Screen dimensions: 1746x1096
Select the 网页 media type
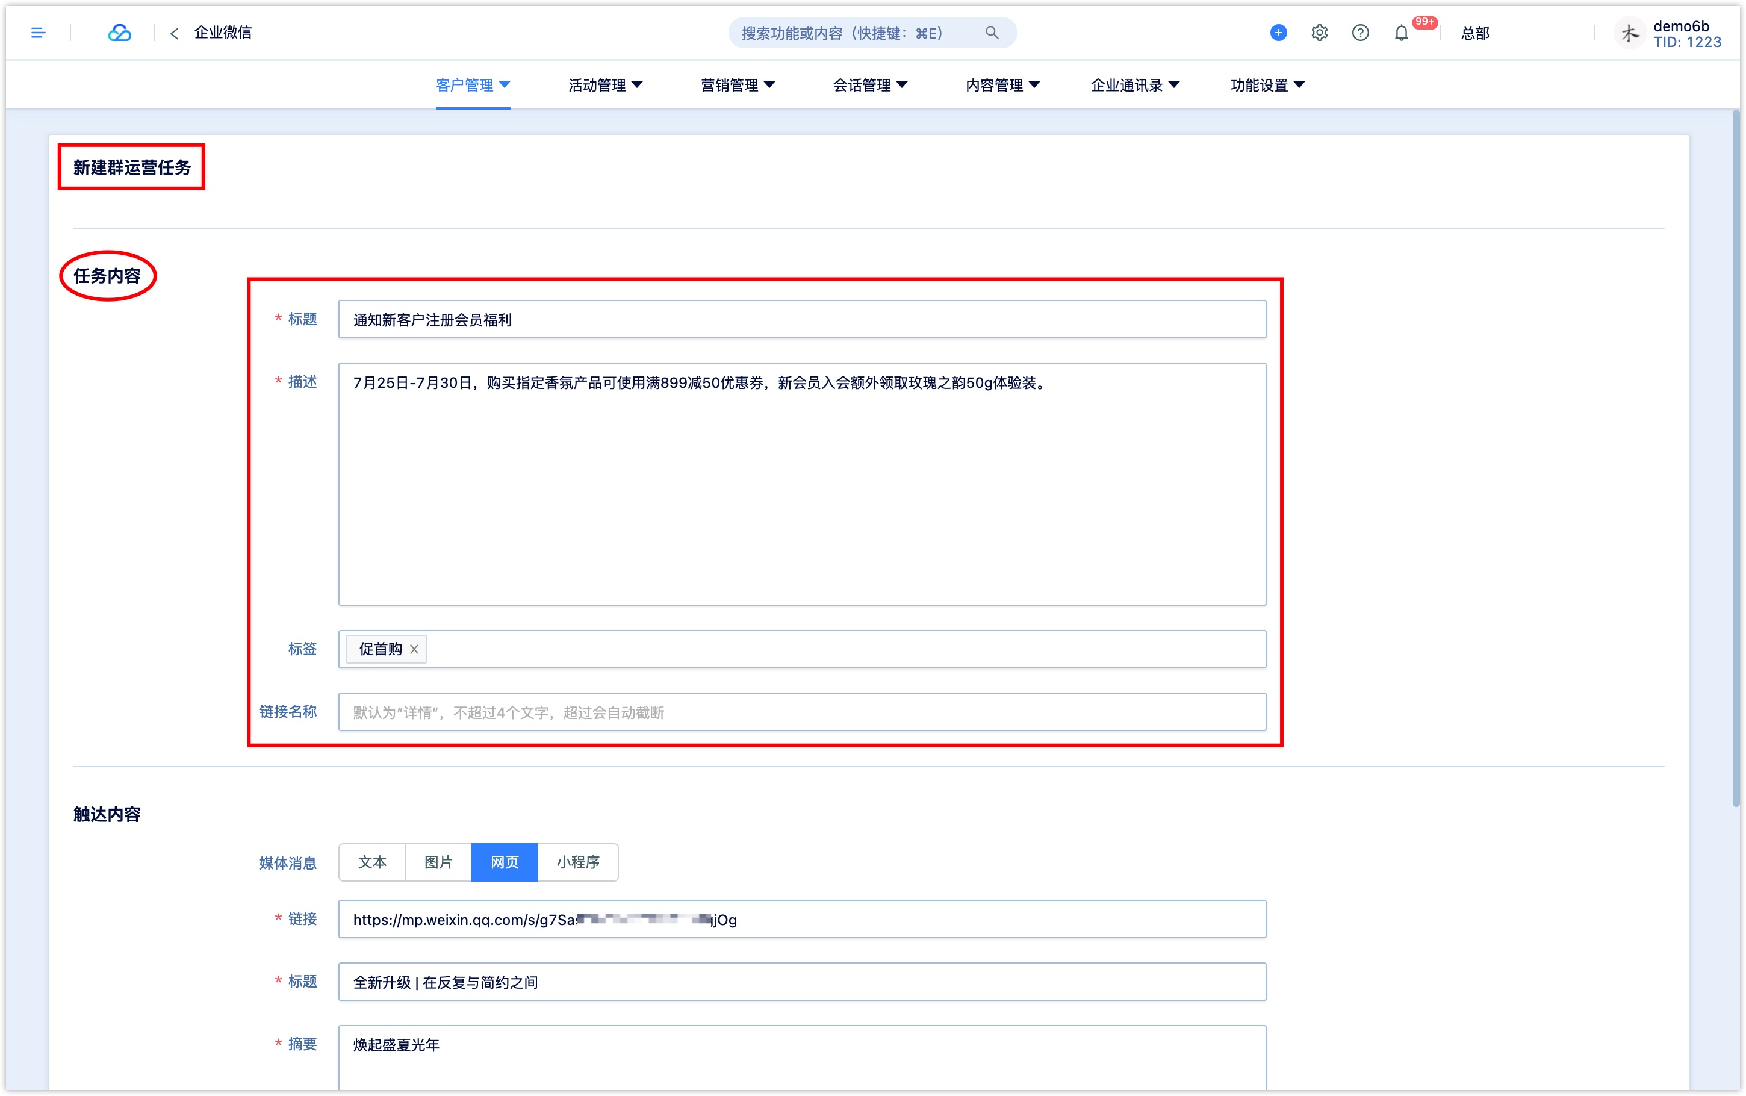coord(505,862)
